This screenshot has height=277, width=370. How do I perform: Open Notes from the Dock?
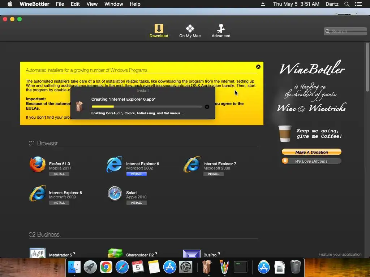click(x=154, y=267)
